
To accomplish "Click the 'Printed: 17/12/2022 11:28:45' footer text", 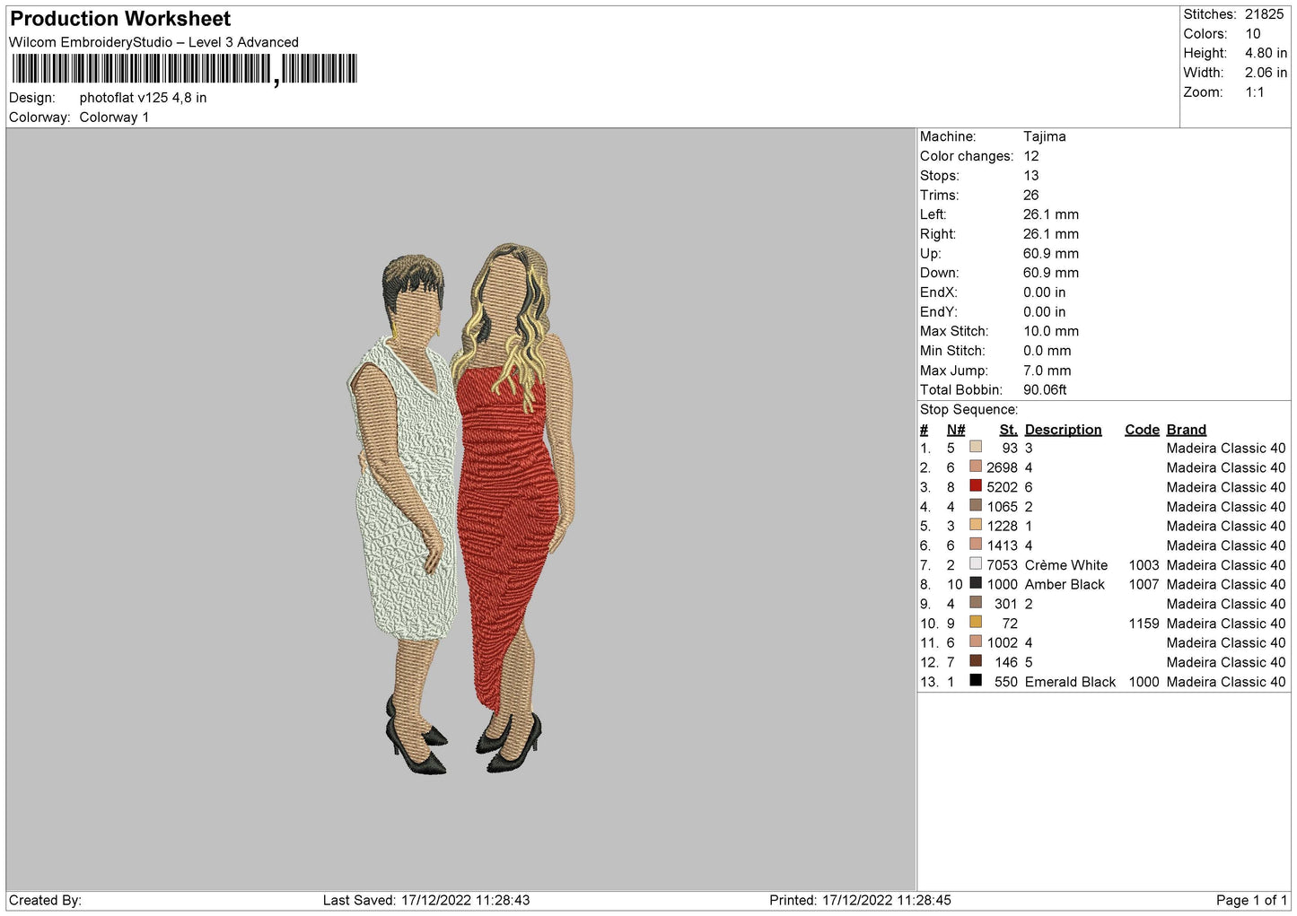I will pyautogui.click(x=860, y=900).
